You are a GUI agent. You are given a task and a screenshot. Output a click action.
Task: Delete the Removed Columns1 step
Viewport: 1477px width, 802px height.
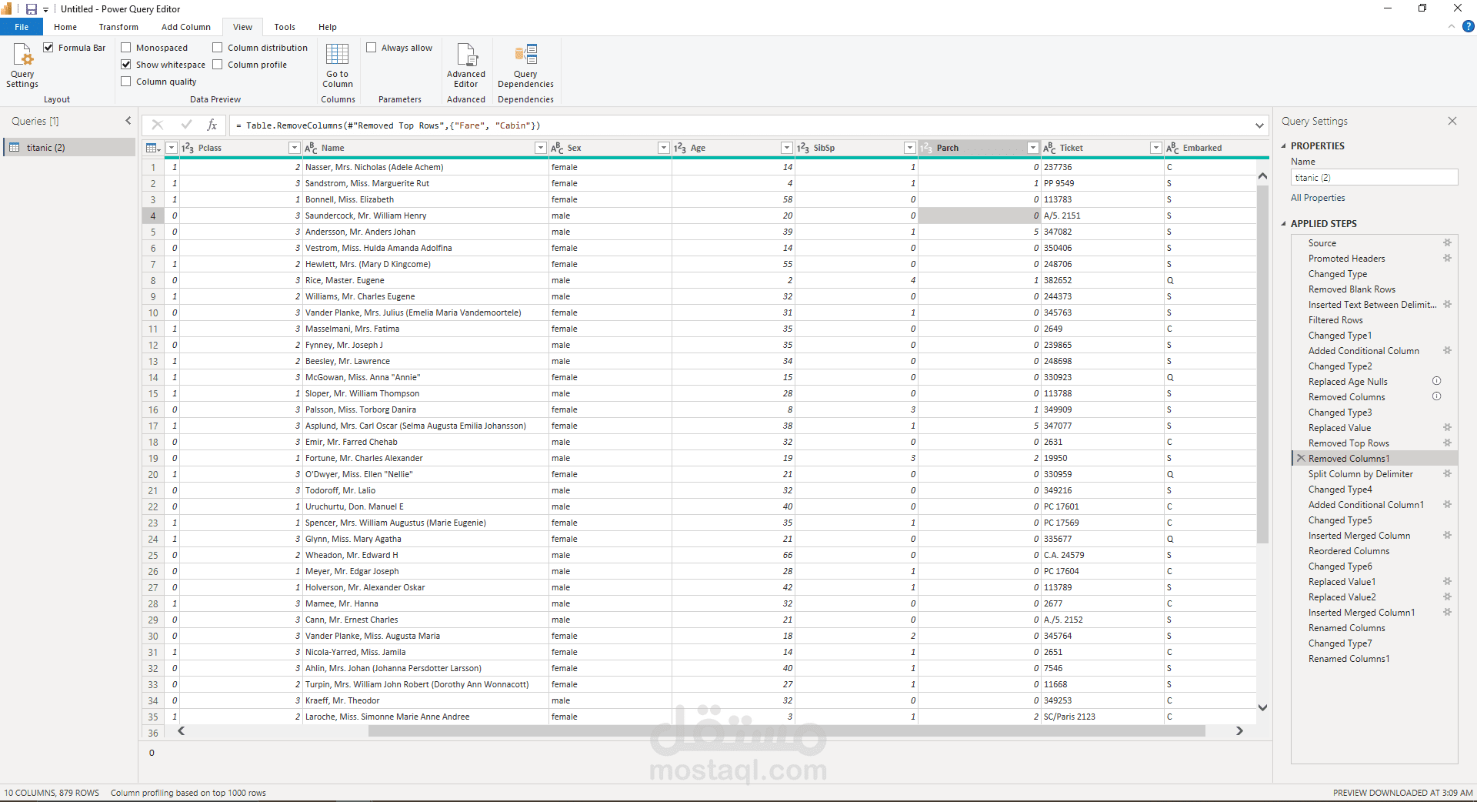coord(1301,459)
